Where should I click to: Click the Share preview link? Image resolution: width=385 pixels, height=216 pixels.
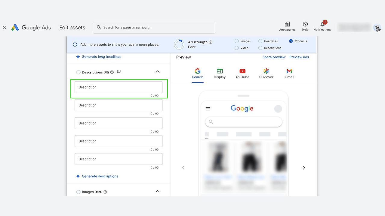point(274,57)
